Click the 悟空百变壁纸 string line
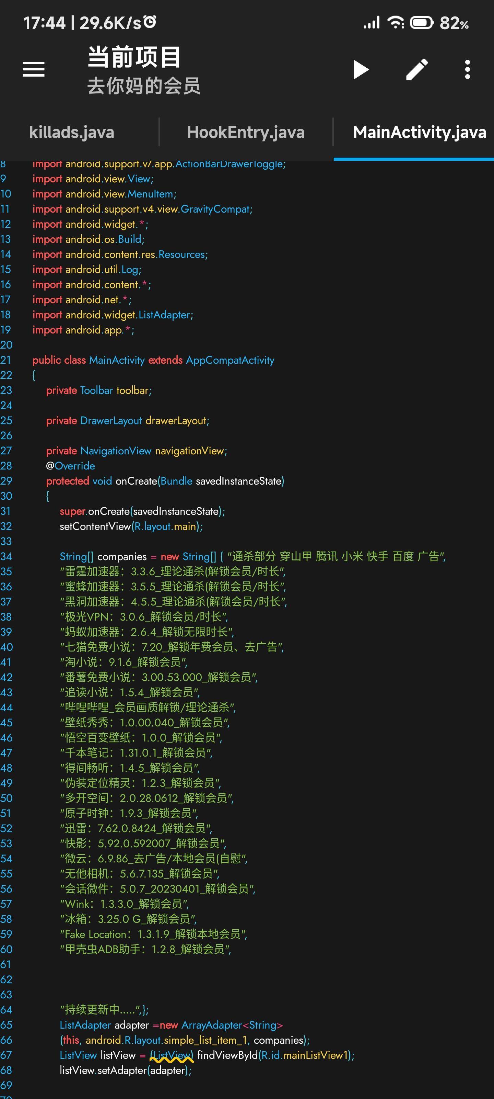The image size is (494, 1099). 141,738
